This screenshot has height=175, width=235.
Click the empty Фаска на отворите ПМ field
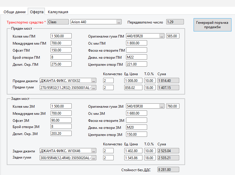[x=136, y=50]
